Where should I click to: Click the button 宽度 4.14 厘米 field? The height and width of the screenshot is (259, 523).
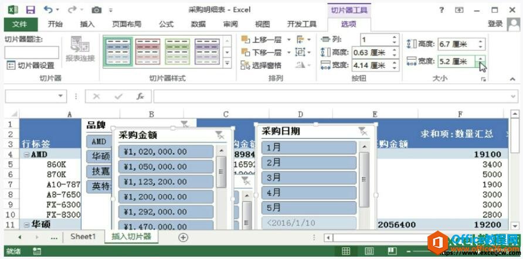[372, 65]
